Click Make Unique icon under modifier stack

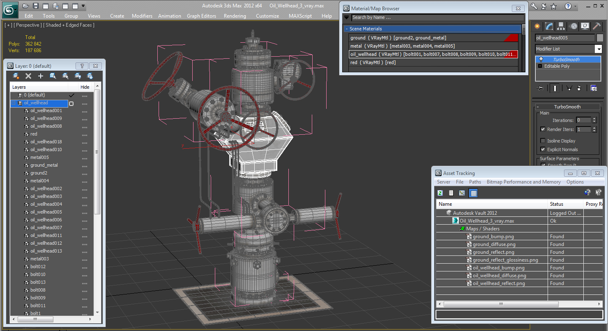coord(569,88)
